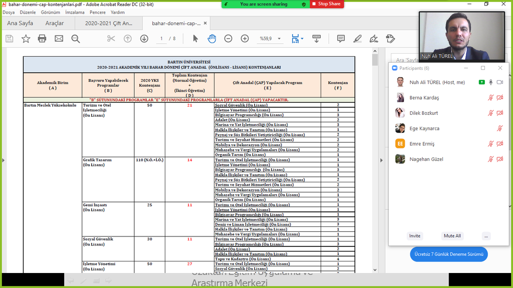This screenshot has height=288, width=513.
Task: Toggle the host's microphone icon in participants list
Action: point(491,82)
